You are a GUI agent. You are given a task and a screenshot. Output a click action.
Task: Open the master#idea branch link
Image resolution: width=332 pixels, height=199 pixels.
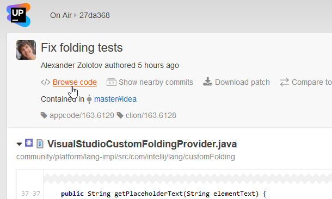(115, 99)
